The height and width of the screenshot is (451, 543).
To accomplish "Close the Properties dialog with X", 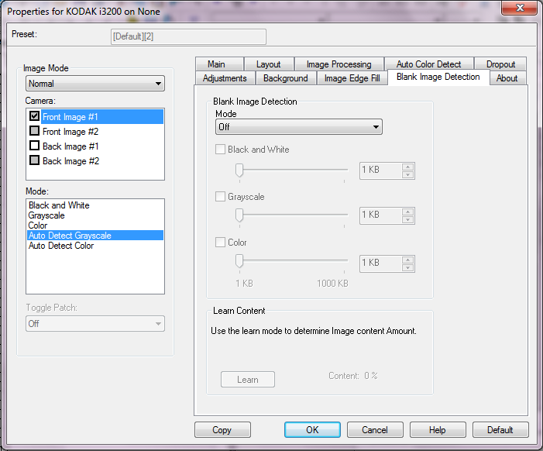I will pyautogui.click(x=520, y=8).
